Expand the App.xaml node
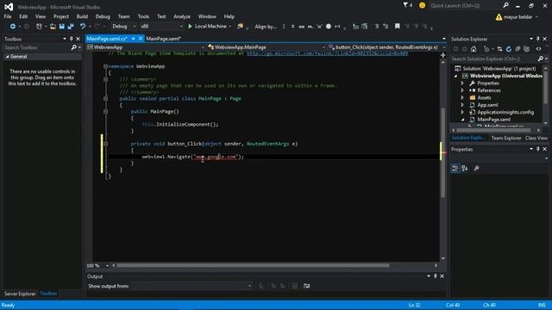The width and height of the screenshot is (552, 310). coord(462,105)
